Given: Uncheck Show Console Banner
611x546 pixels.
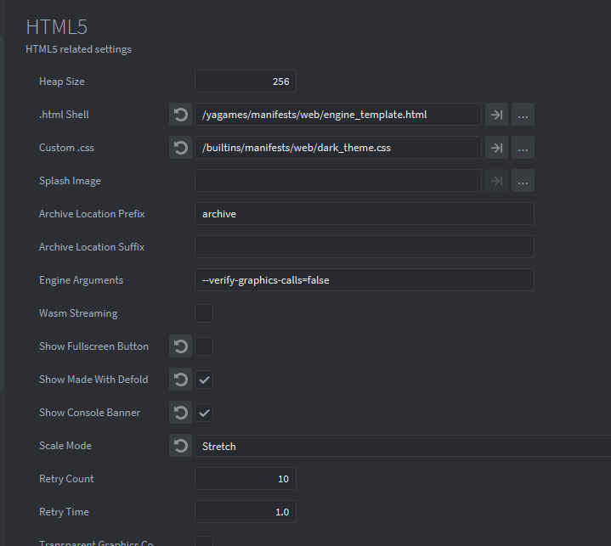Looking at the screenshot, I should tap(204, 413).
